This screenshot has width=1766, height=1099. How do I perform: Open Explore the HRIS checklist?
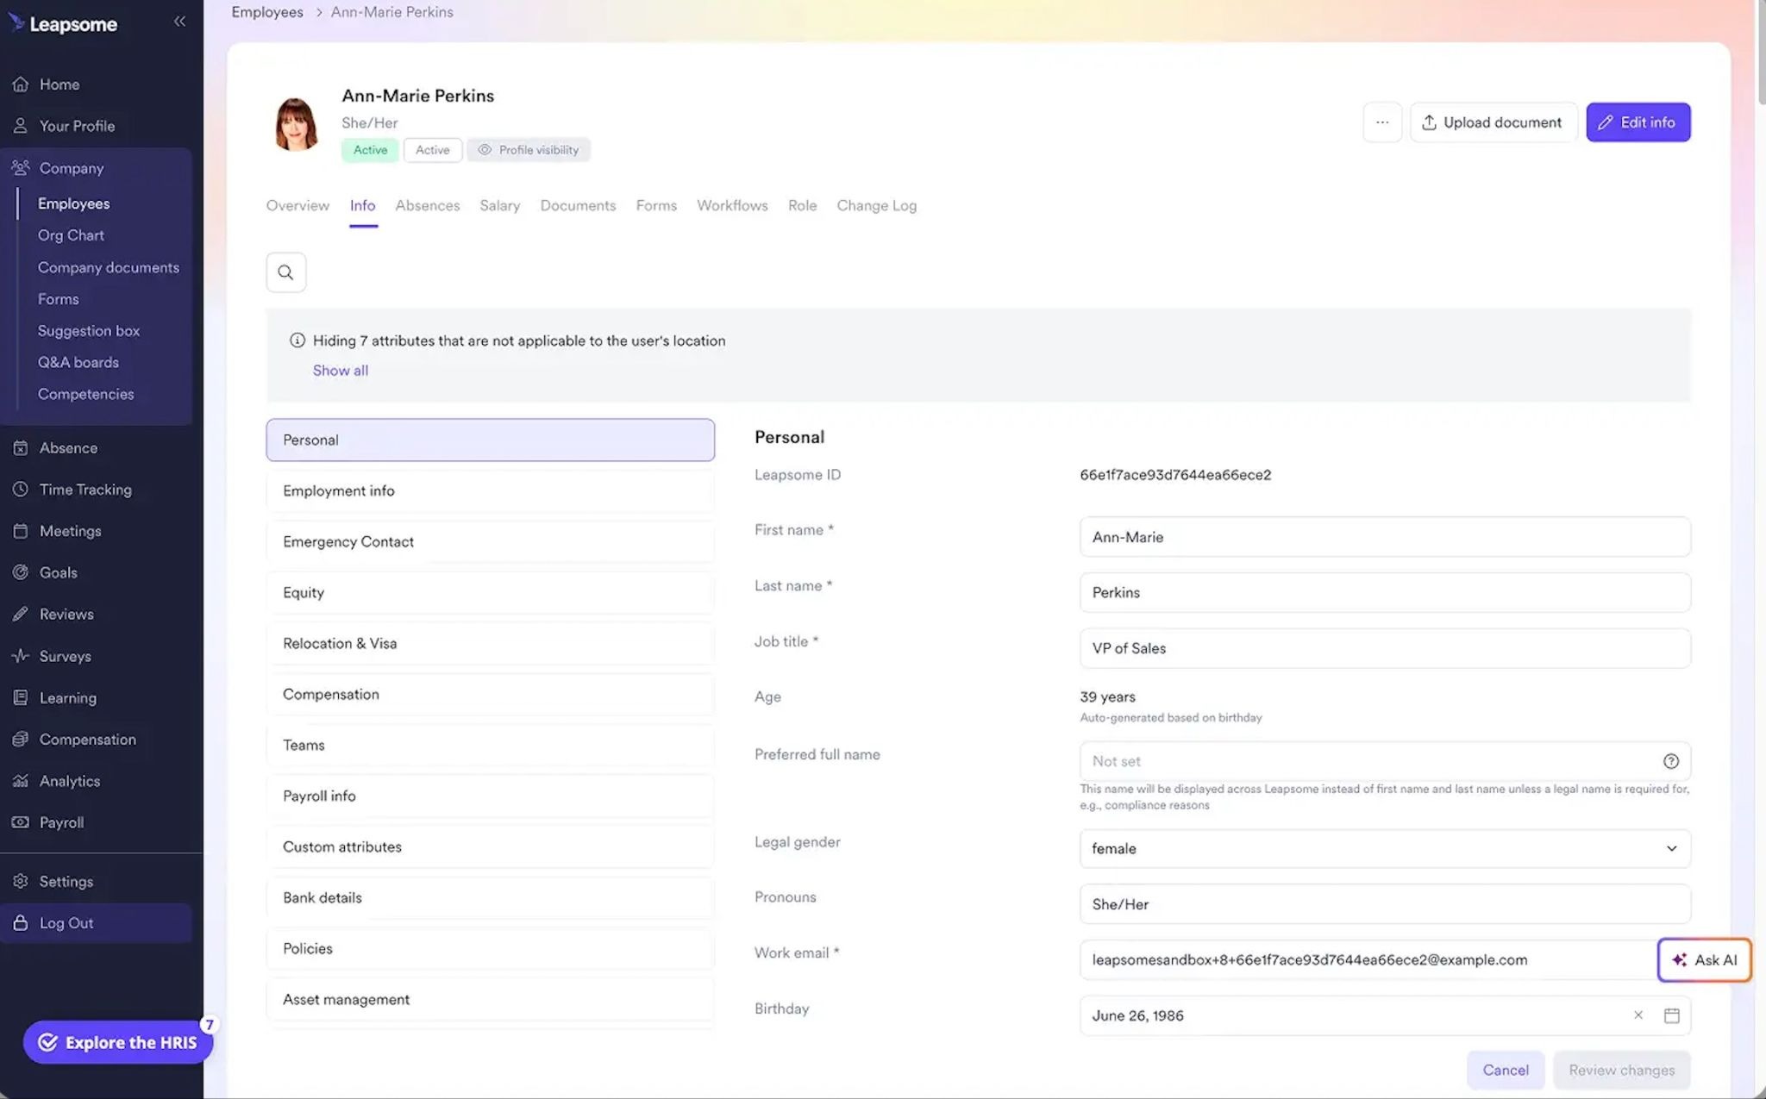pyautogui.click(x=118, y=1042)
